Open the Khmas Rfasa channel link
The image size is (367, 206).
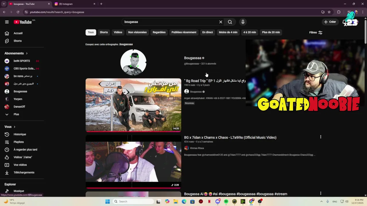click(197, 148)
